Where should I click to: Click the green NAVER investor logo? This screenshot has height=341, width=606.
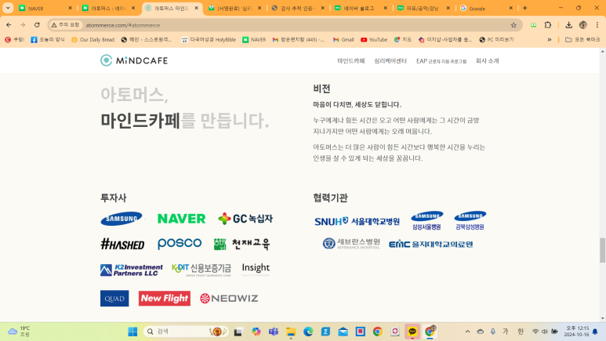point(181,219)
